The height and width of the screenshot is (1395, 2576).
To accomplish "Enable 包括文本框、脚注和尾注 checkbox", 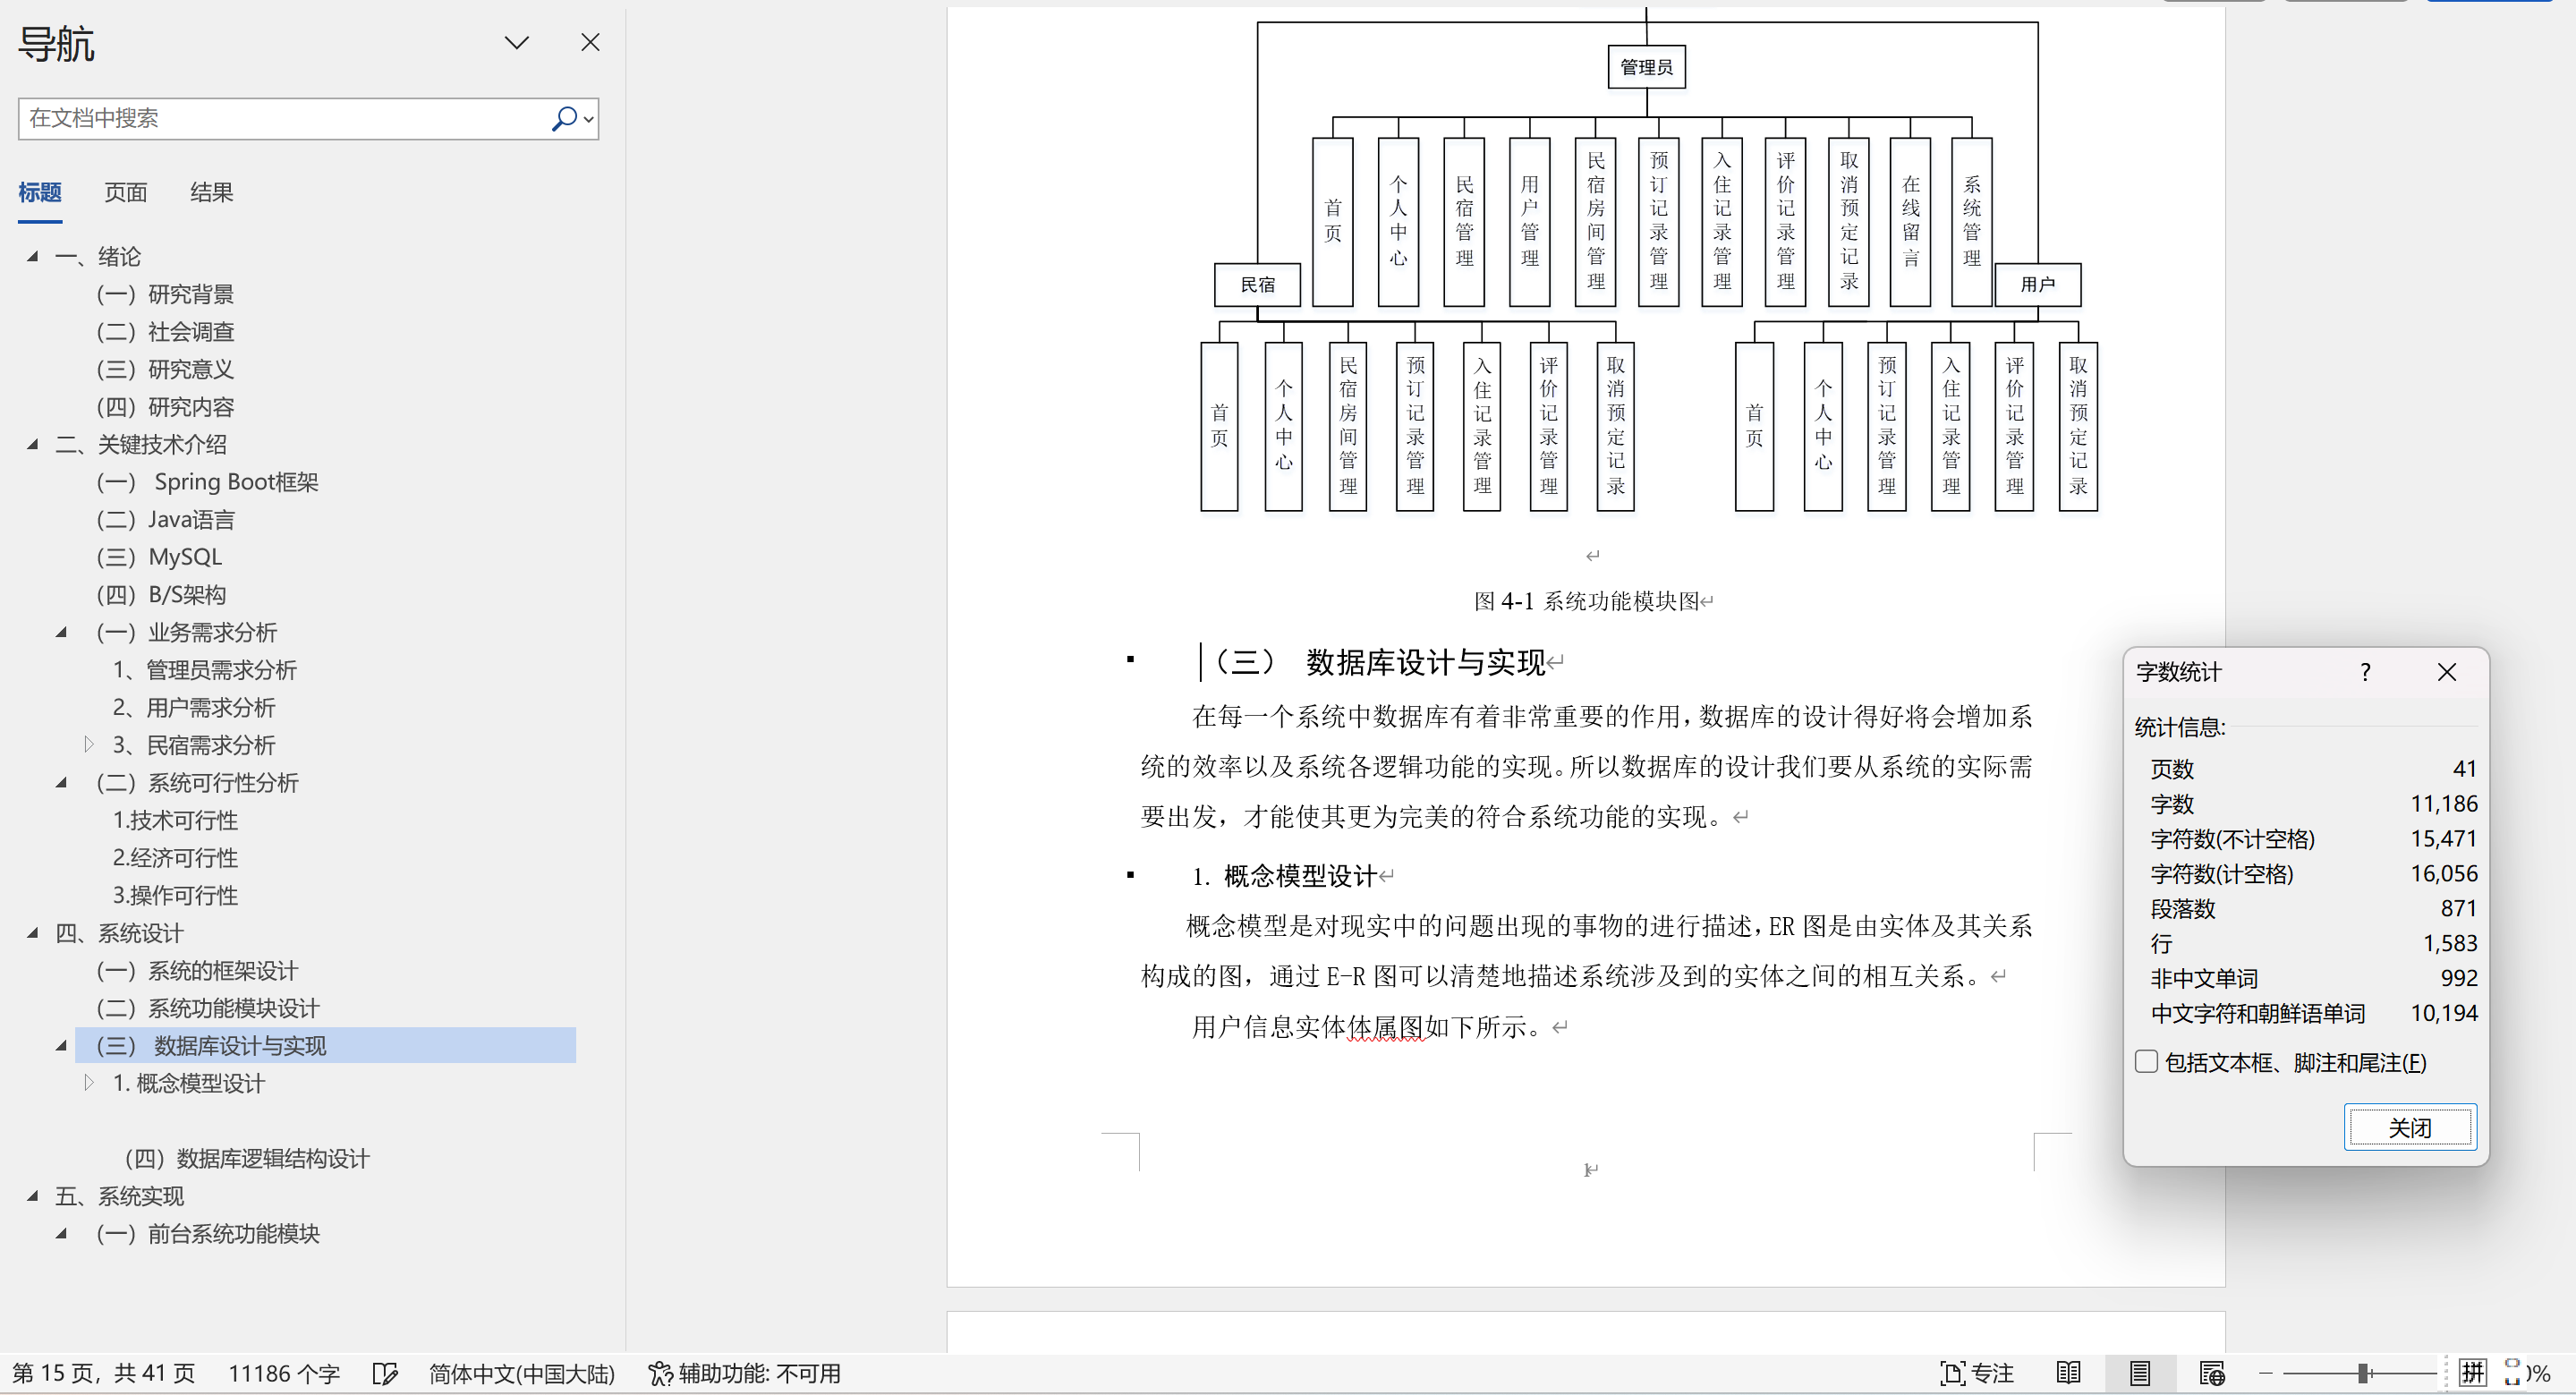I will pos(2146,1062).
